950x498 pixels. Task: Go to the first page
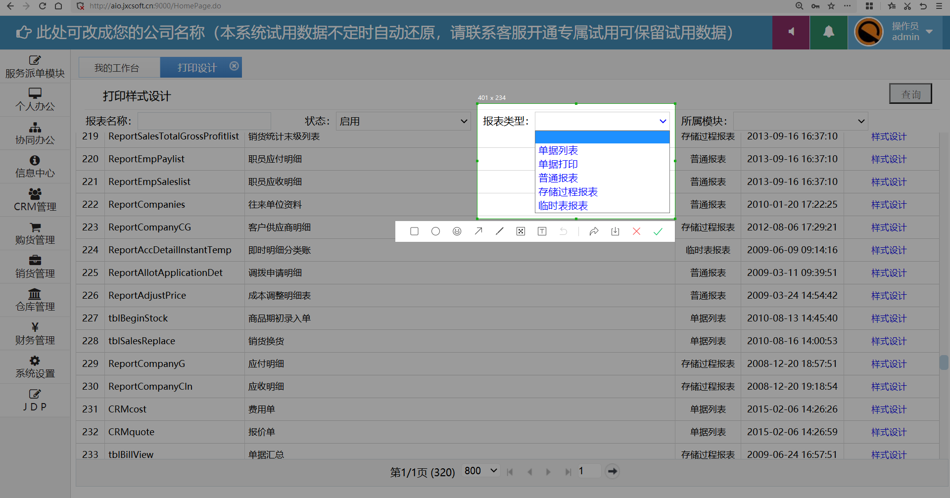[510, 472]
